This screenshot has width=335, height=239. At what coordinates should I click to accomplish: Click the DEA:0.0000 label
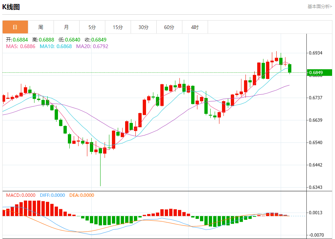point(81,195)
